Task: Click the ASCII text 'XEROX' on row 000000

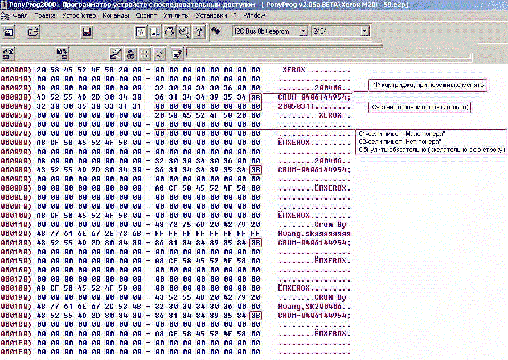Action: tap(294, 70)
